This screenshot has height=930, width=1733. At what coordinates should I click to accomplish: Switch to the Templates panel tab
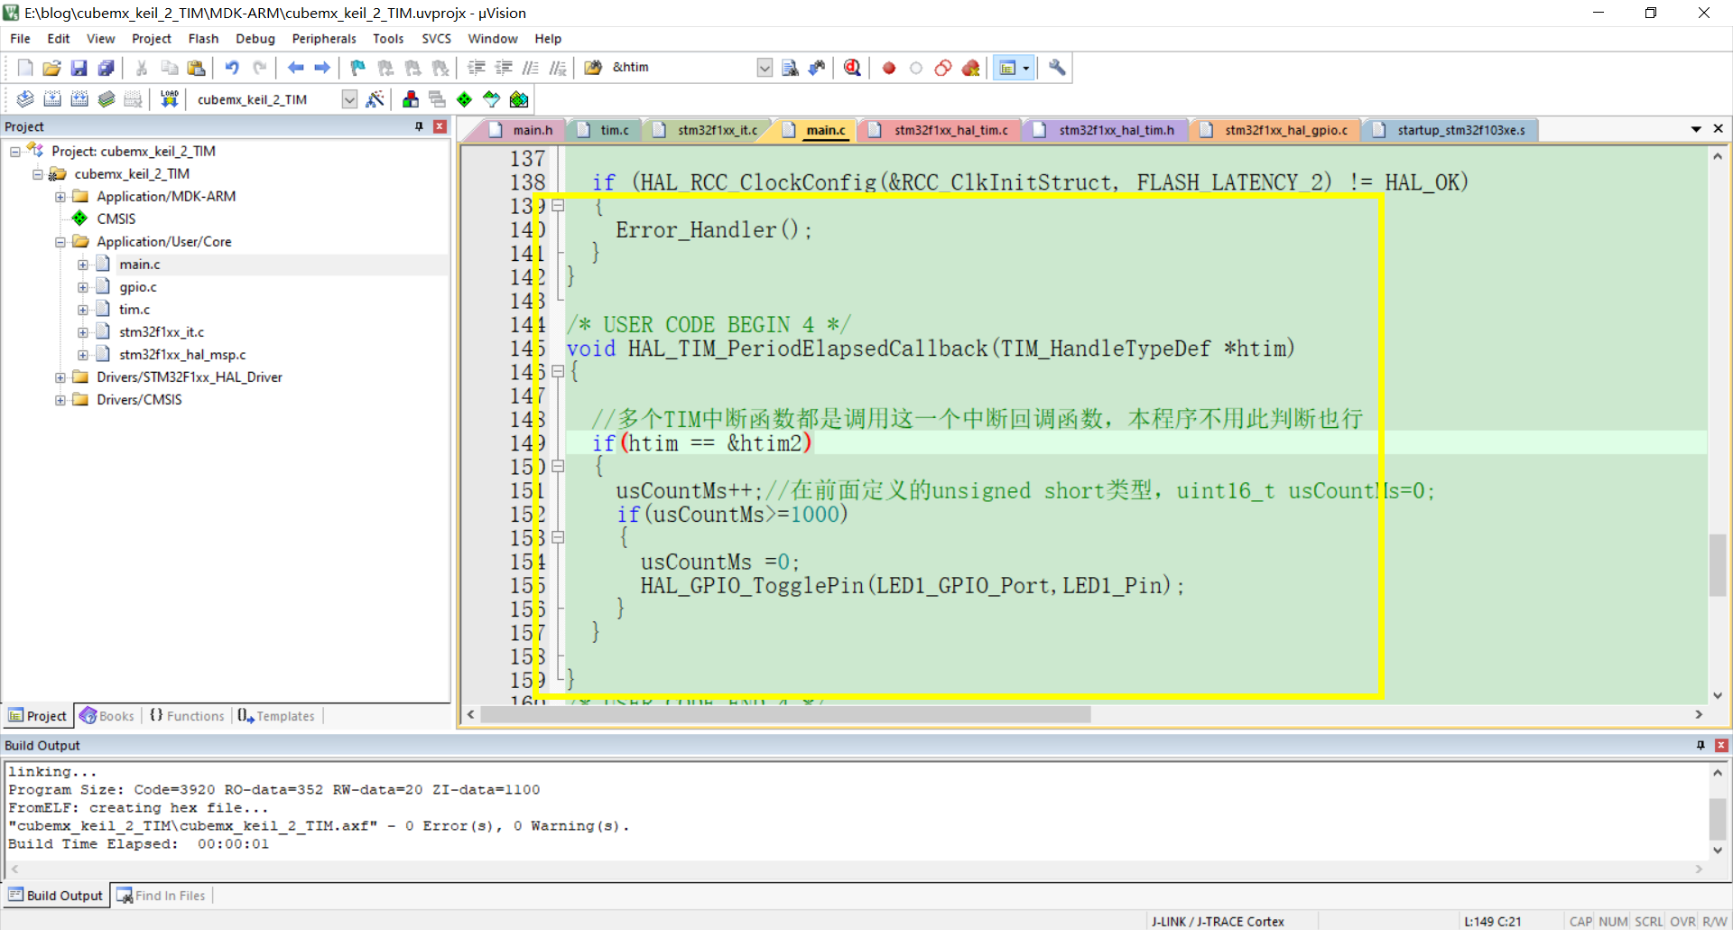tap(276, 716)
